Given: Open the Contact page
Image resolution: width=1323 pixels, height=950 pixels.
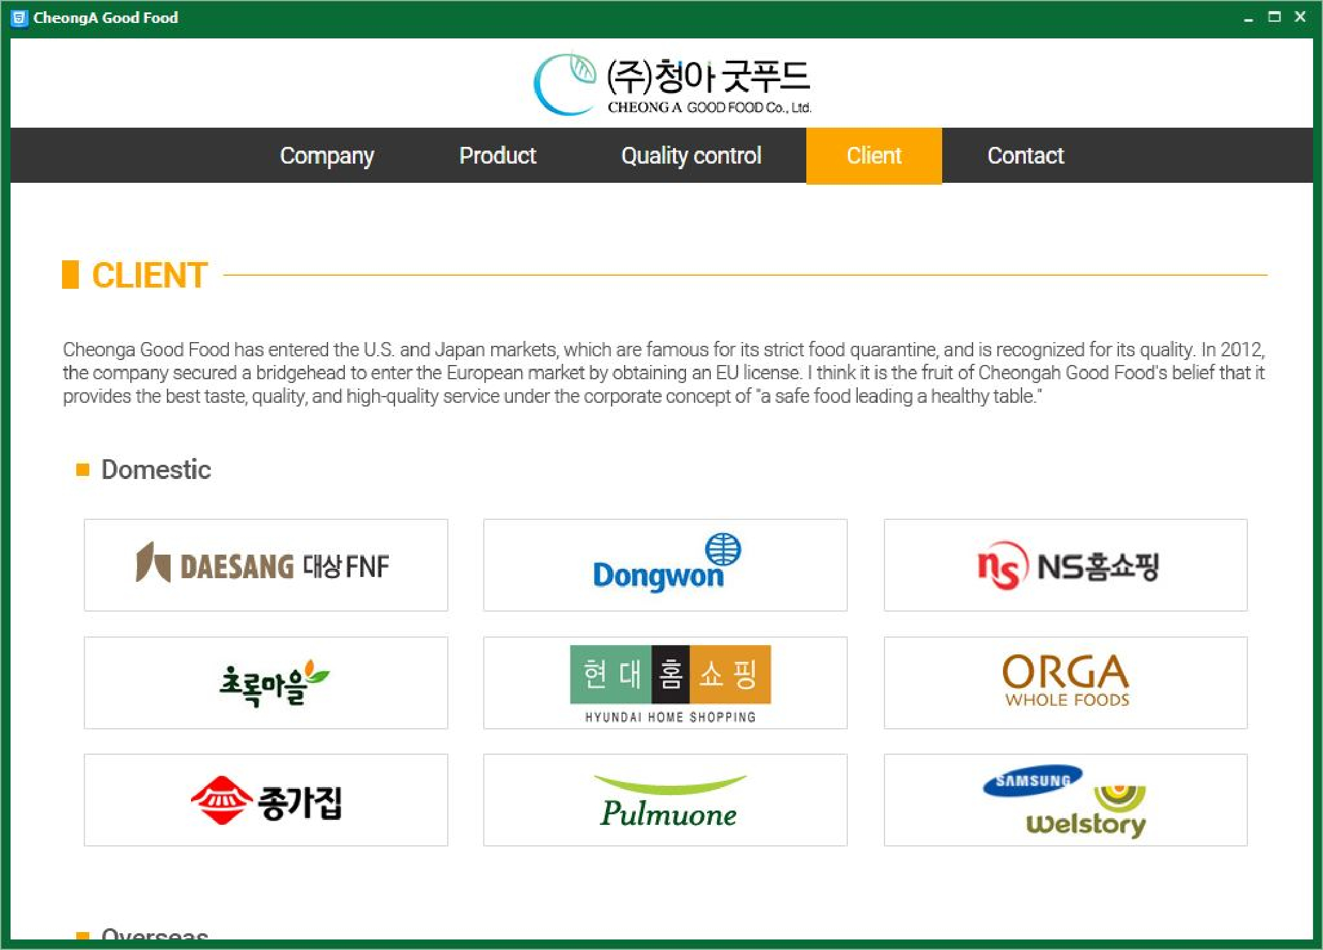Looking at the screenshot, I should point(1025,156).
